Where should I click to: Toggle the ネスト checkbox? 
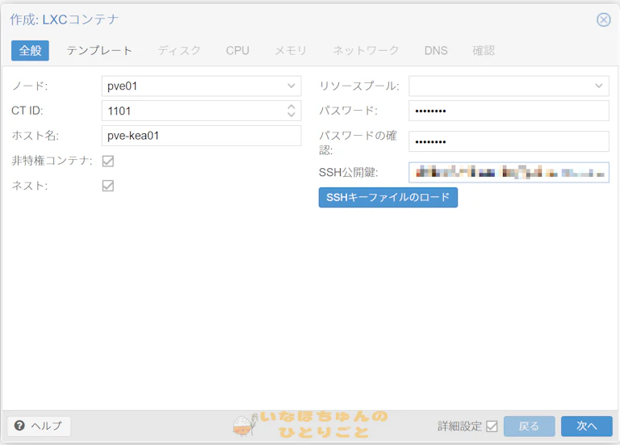107,186
